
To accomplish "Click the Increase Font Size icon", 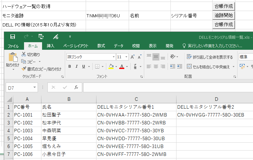I will 133,57.
